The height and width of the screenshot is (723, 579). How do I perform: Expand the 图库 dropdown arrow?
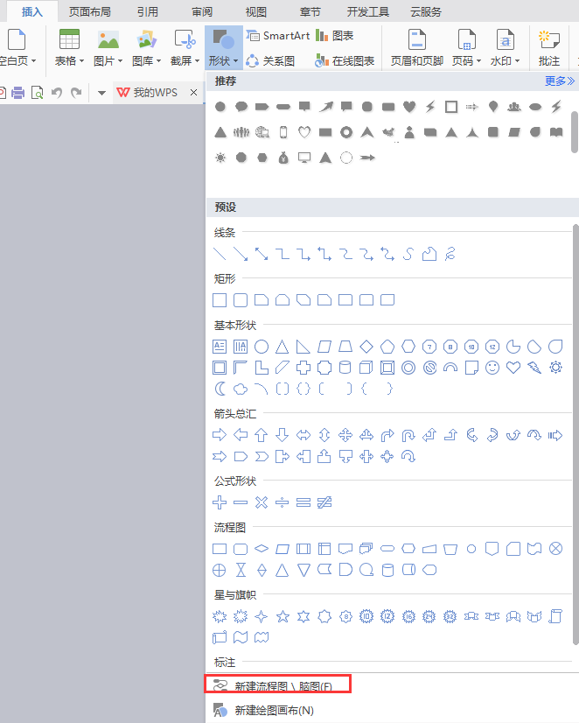tap(159, 61)
